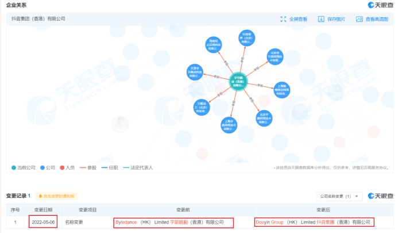Viewport: 398px width, 233px height.
Task: Click the 变更日期 column header
Action: click(42, 210)
